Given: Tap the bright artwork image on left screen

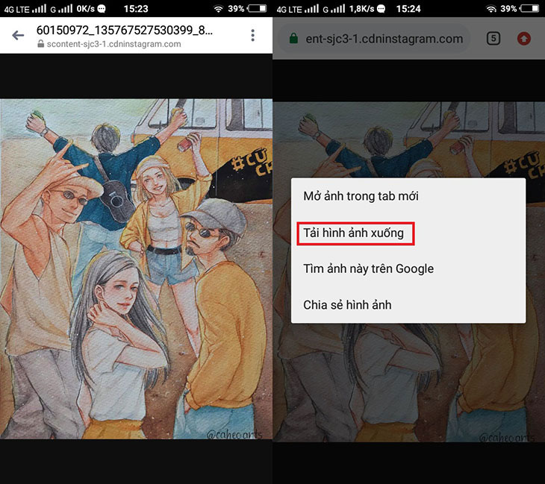Looking at the screenshot, I should (136, 268).
